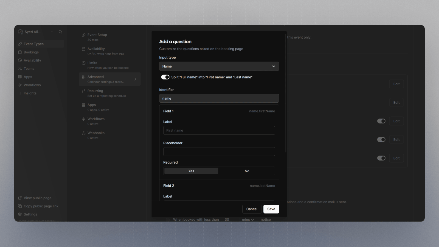439x247 pixels.
Task: Open Insights bar chart icon
Action: pos(20,93)
